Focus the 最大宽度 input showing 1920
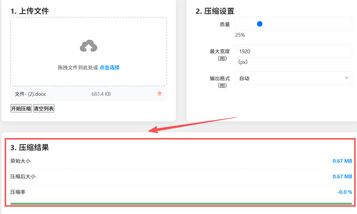The image size is (357, 214). click(x=294, y=51)
